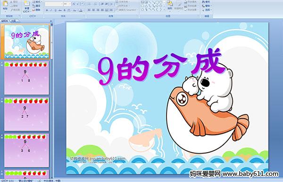The image size is (283, 182).
Task: Open the font name combo box
Action: point(54,4)
